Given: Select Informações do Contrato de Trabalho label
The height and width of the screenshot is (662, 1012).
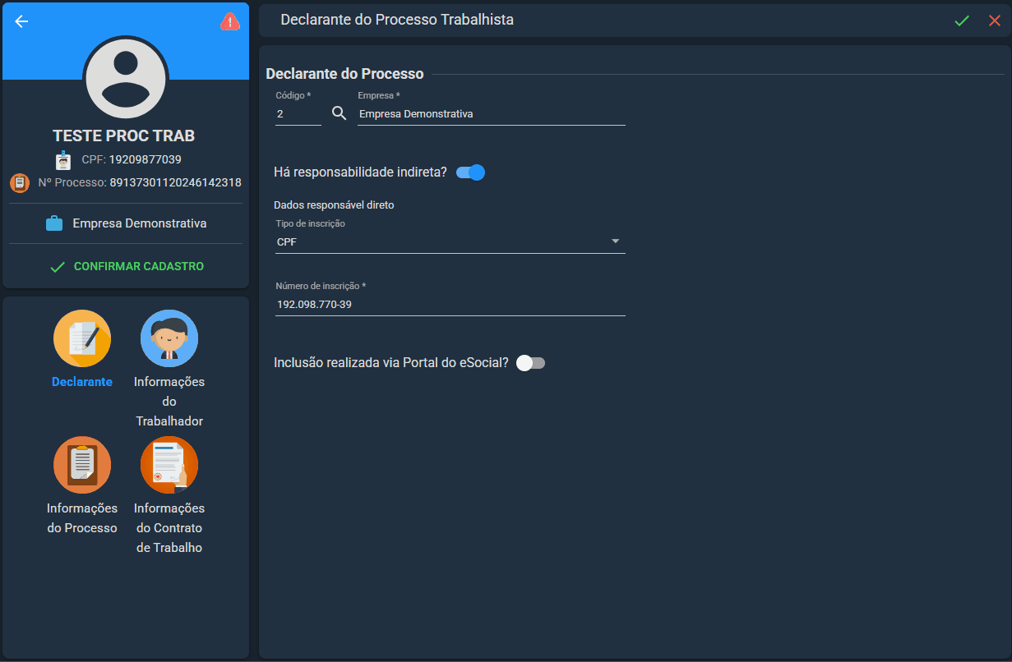Looking at the screenshot, I should [x=169, y=528].
